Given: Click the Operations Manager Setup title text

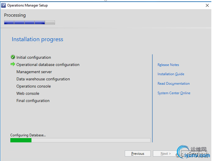Looking at the screenshot, I should [27, 5].
